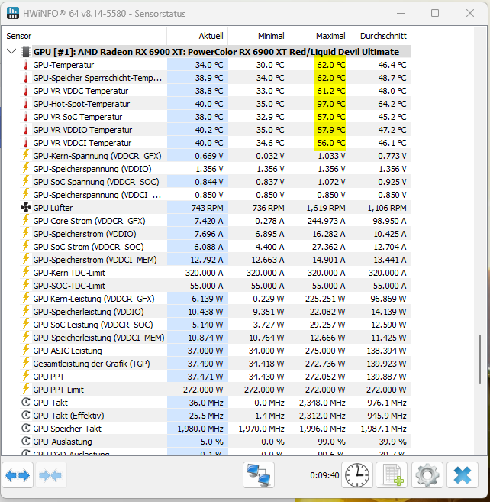Click lightning icon for Gesamtleistung der Grafik (TGP)
The image size is (490, 502).
(26, 363)
